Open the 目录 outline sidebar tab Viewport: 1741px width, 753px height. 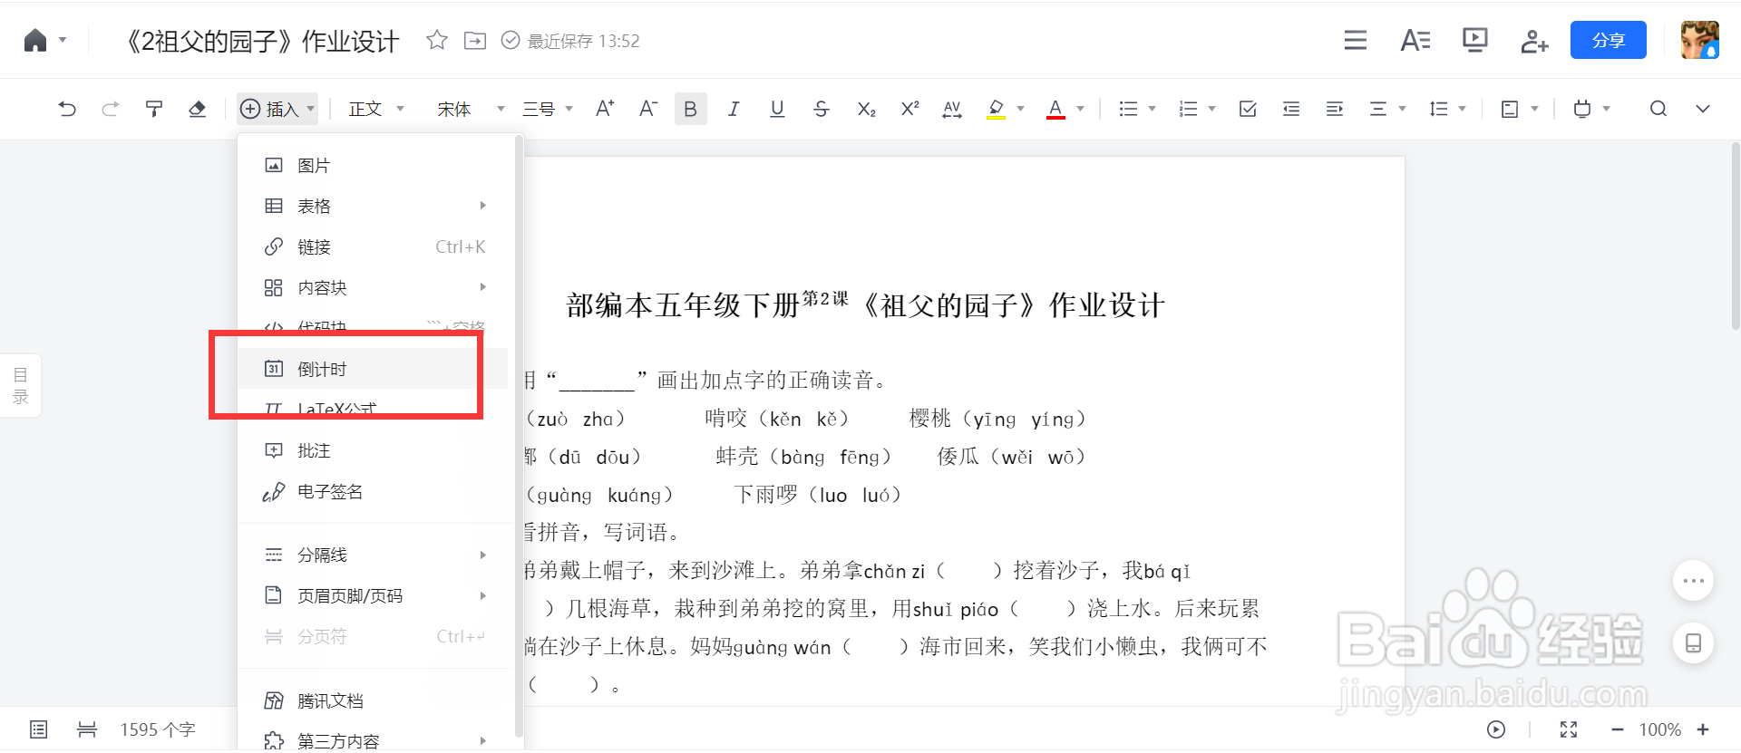20,385
